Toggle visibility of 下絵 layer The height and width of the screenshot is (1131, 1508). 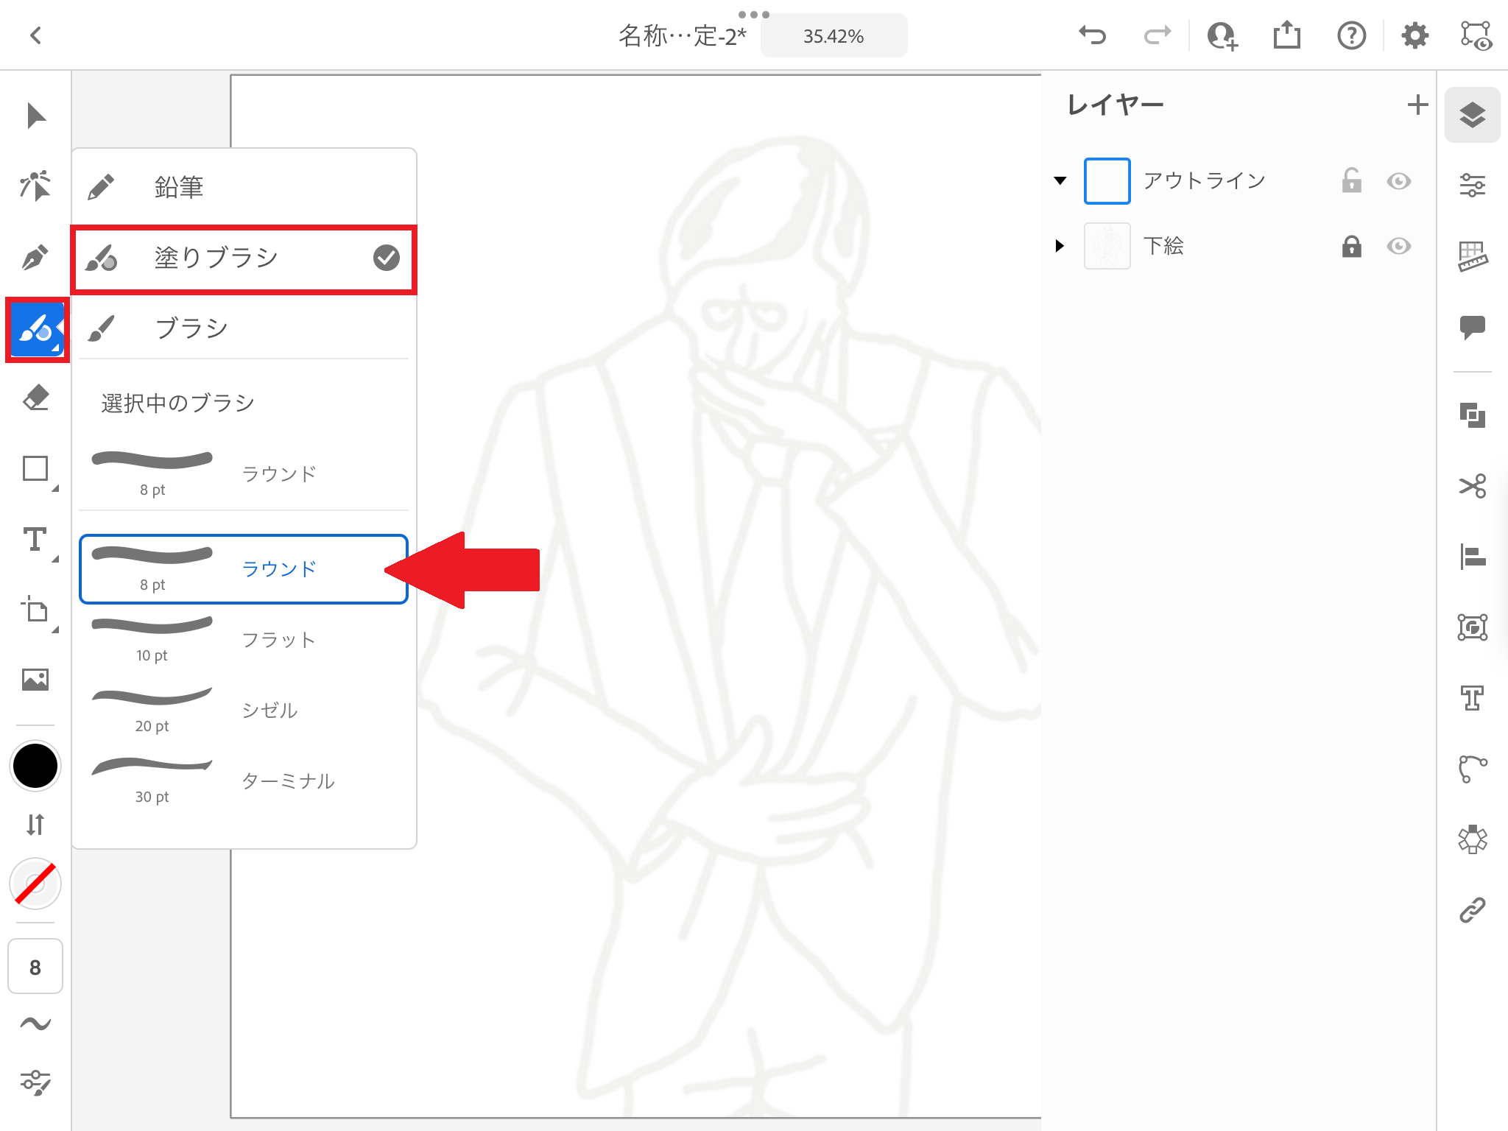(1398, 246)
